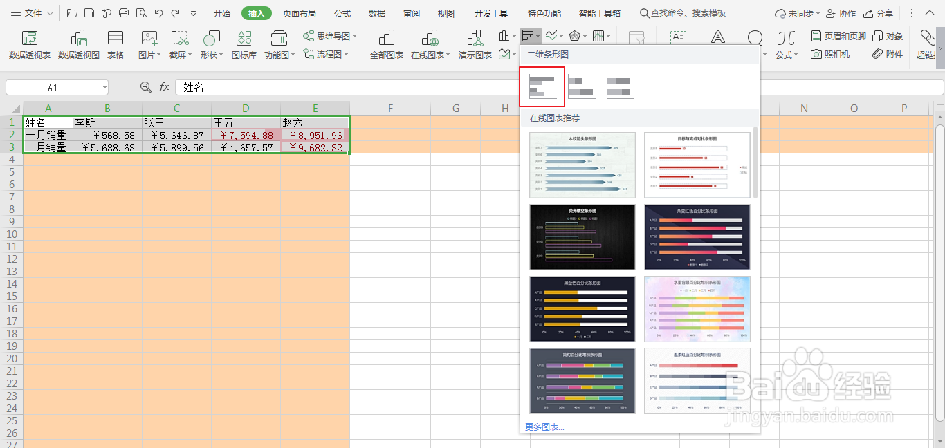Image resolution: width=945 pixels, height=448 pixels.
Task: Open the name box dropdown arrow
Action: (x=104, y=88)
